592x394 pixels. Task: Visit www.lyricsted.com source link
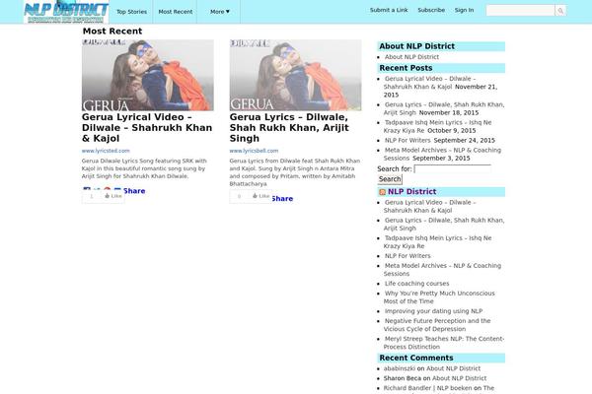(x=106, y=151)
